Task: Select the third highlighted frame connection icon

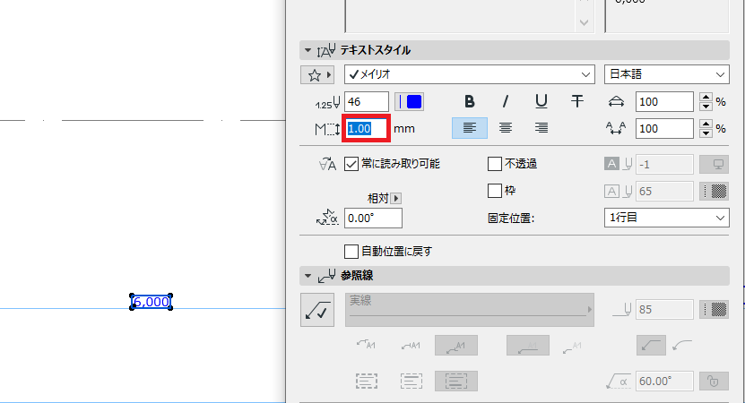Action: pos(456,382)
